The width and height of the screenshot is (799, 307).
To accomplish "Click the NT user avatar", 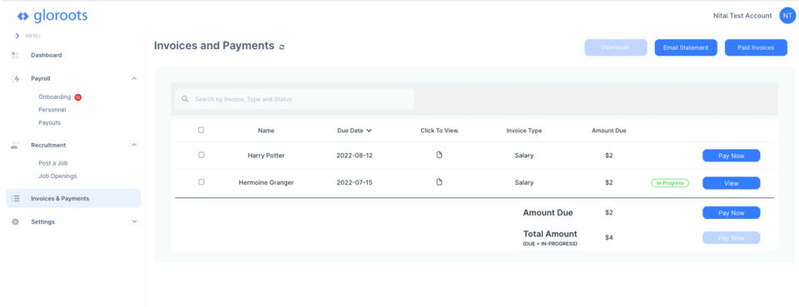I will pyautogui.click(x=787, y=16).
